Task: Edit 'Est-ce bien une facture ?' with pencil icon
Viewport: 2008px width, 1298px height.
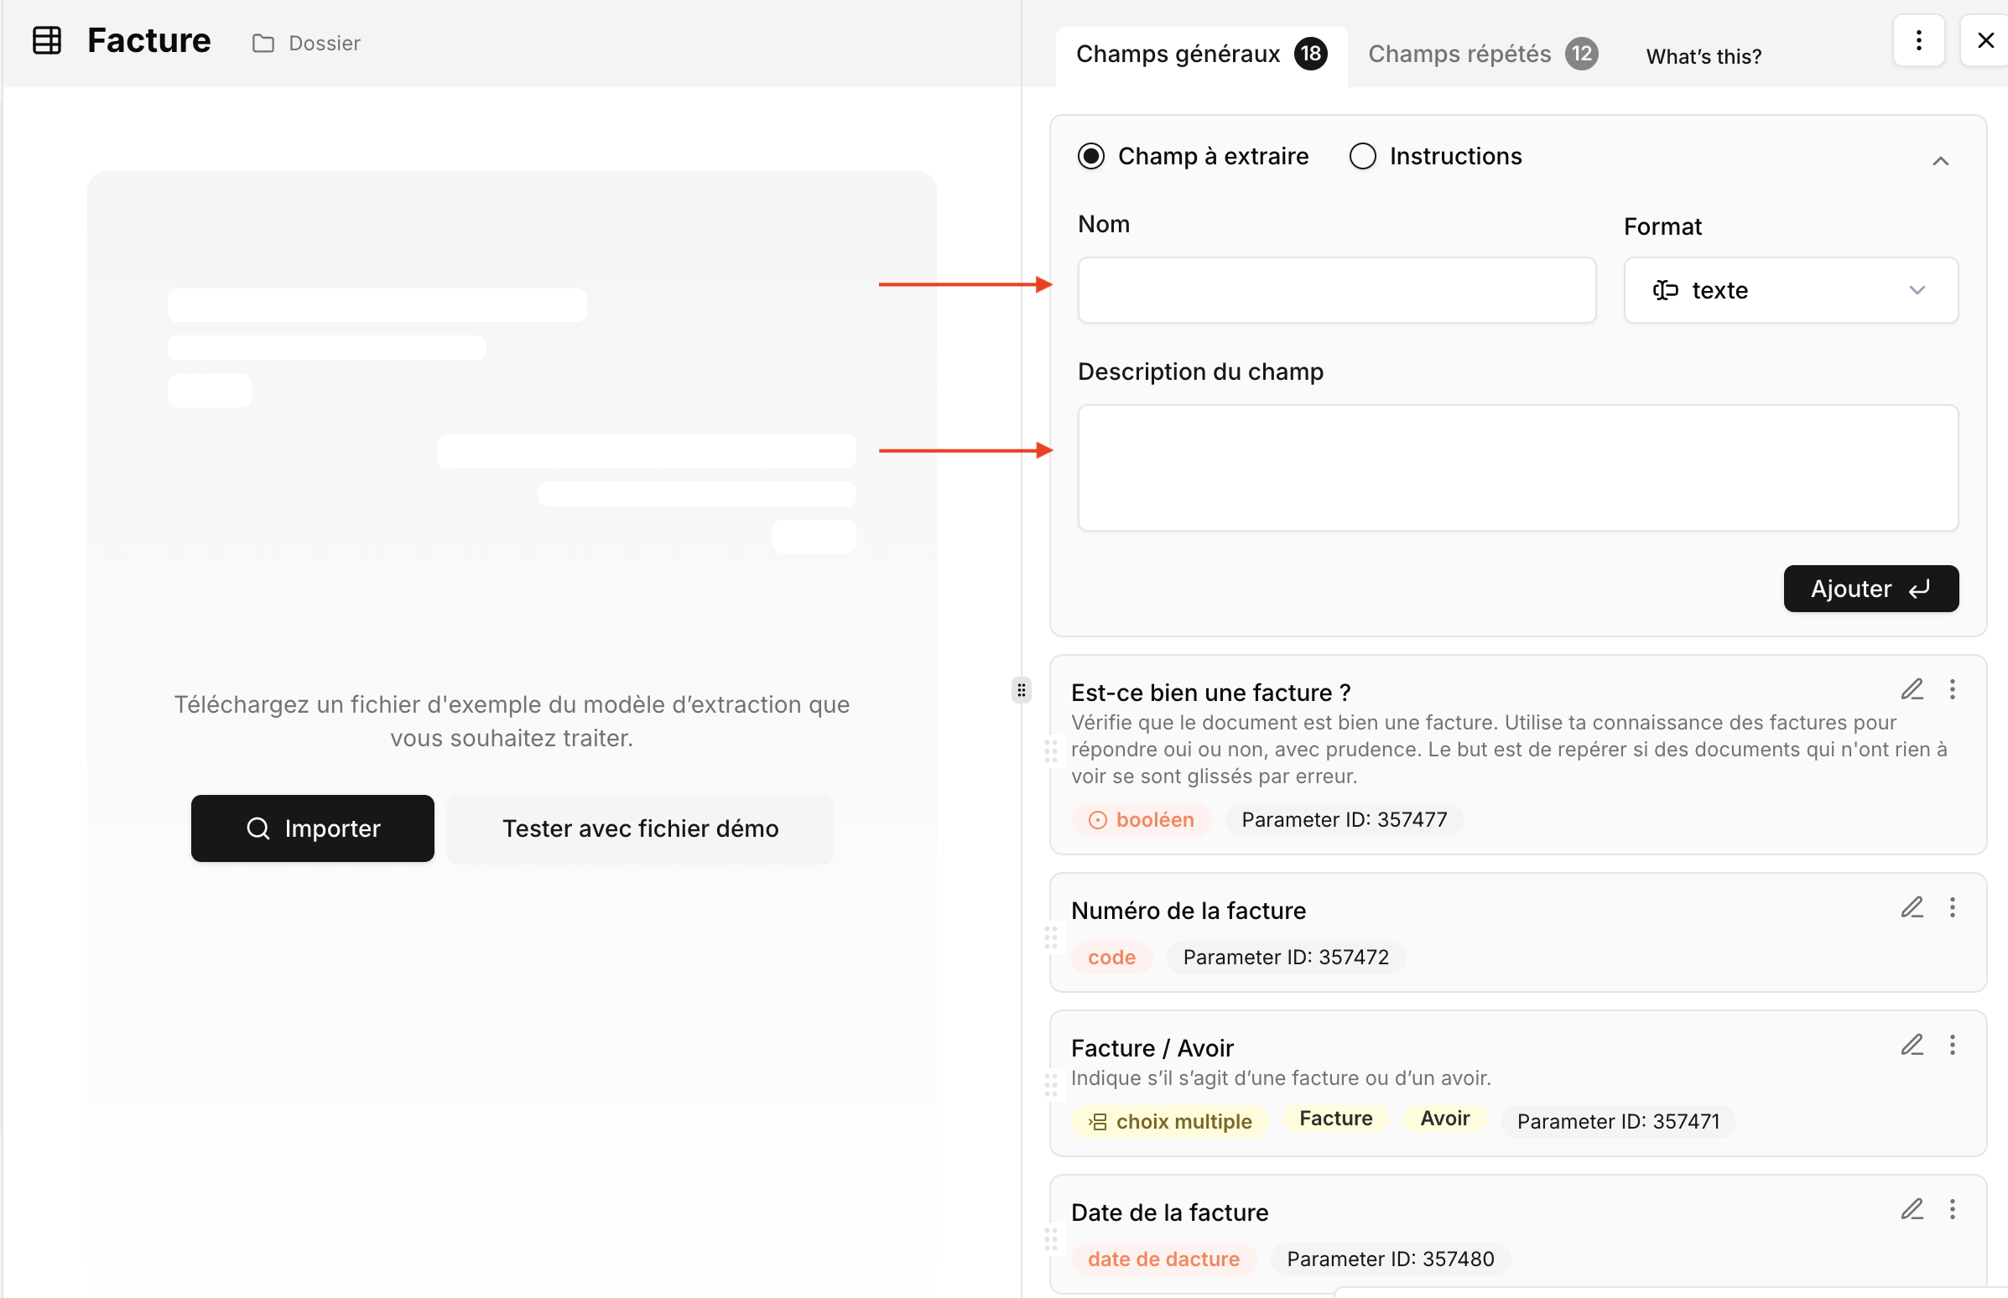Action: click(1911, 689)
